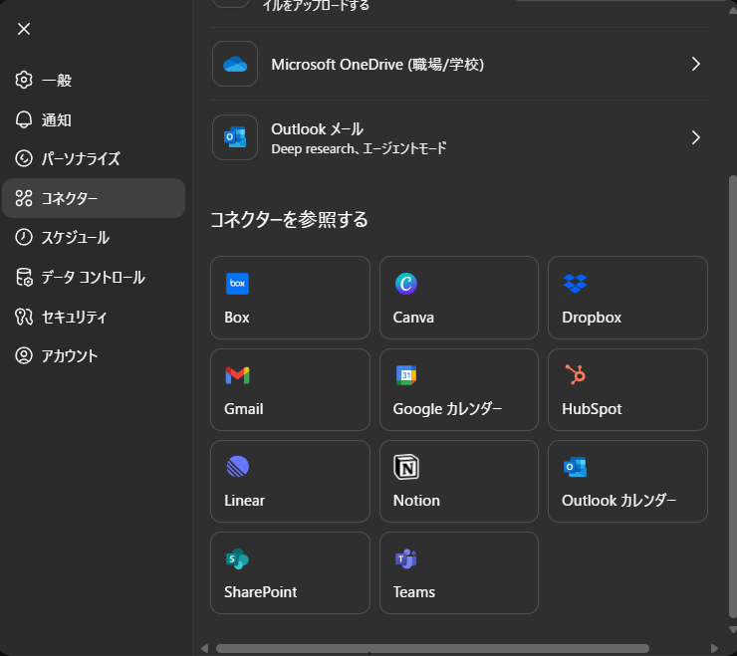
Task: Click the Notion logo icon
Action: click(406, 467)
